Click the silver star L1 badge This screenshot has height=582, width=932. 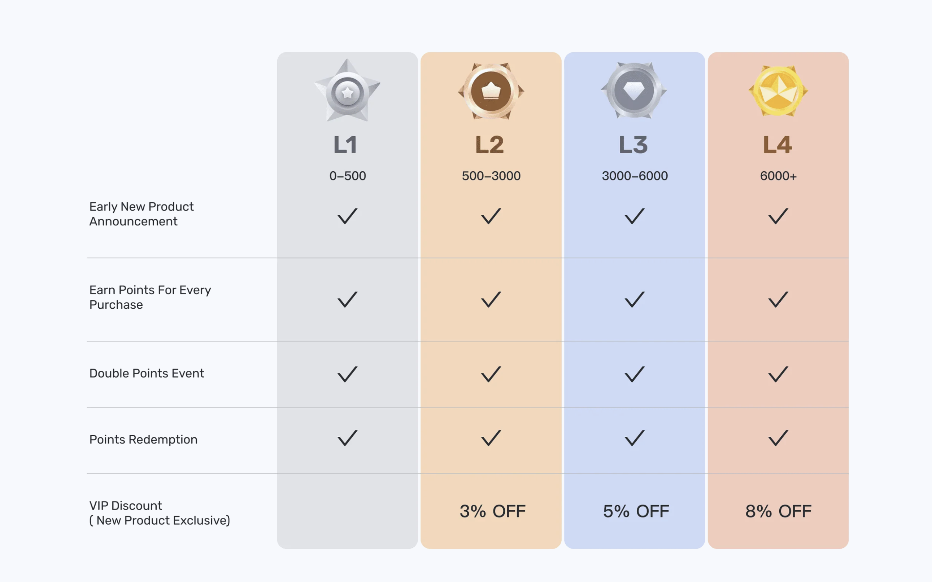pos(347,91)
